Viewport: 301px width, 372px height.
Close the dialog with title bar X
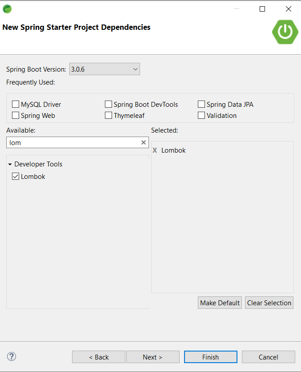[x=289, y=9]
